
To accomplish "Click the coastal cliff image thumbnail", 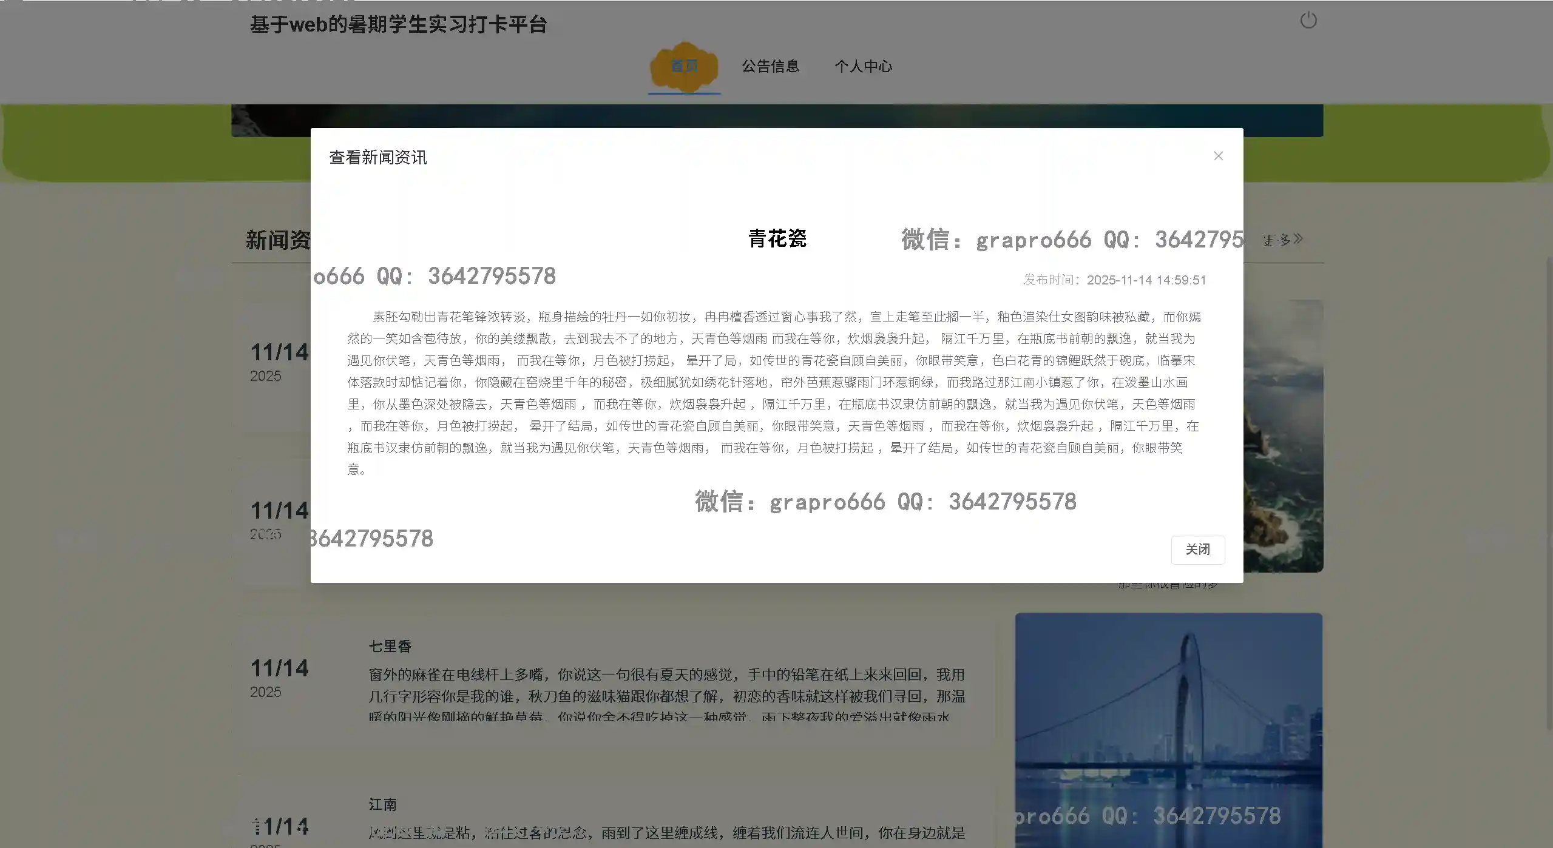I will click(1283, 437).
